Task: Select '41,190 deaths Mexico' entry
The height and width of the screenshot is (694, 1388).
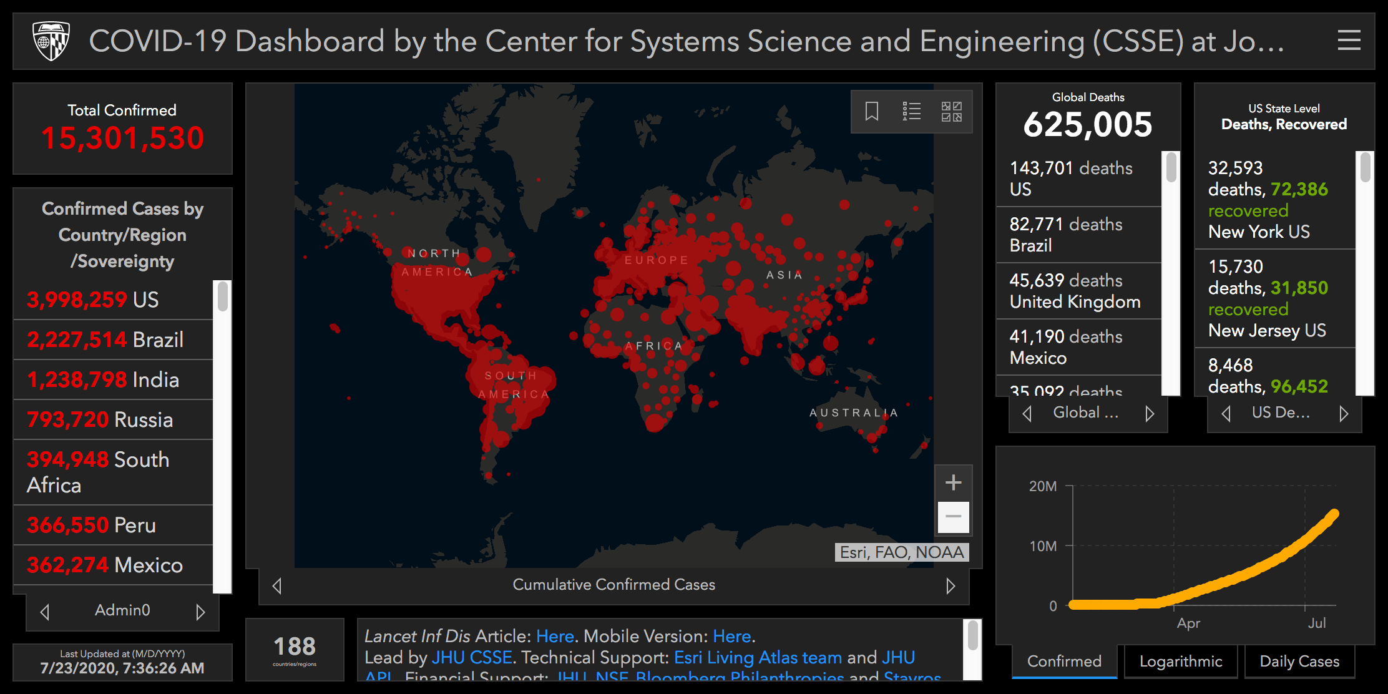Action: pos(1078,347)
